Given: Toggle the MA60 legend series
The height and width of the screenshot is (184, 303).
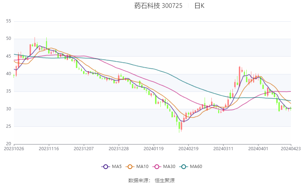Looking at the screenshot, I should [191, 167].
